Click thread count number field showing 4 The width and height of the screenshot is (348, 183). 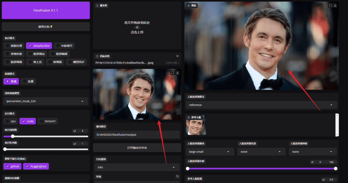(82, 131)
